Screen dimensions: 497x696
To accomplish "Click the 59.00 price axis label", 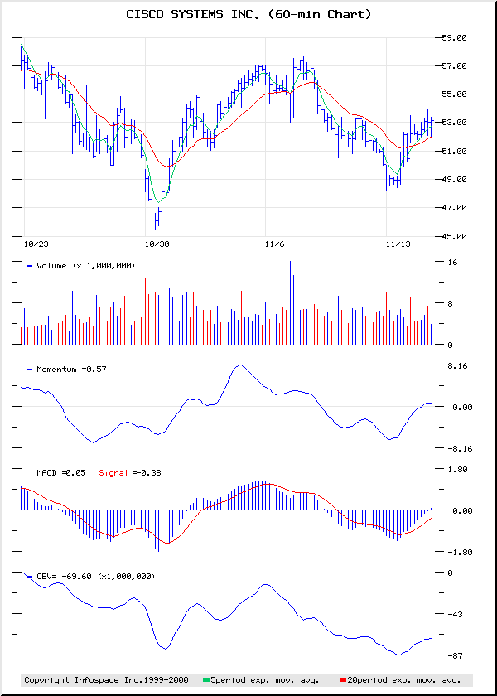I will click(x=455, y=38).
